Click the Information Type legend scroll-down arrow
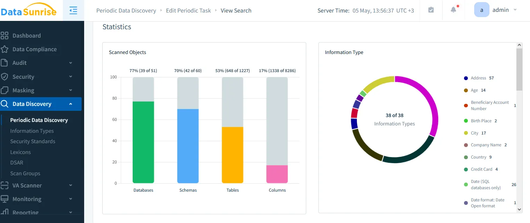This screenshot has height=223, width=530. 519,209
